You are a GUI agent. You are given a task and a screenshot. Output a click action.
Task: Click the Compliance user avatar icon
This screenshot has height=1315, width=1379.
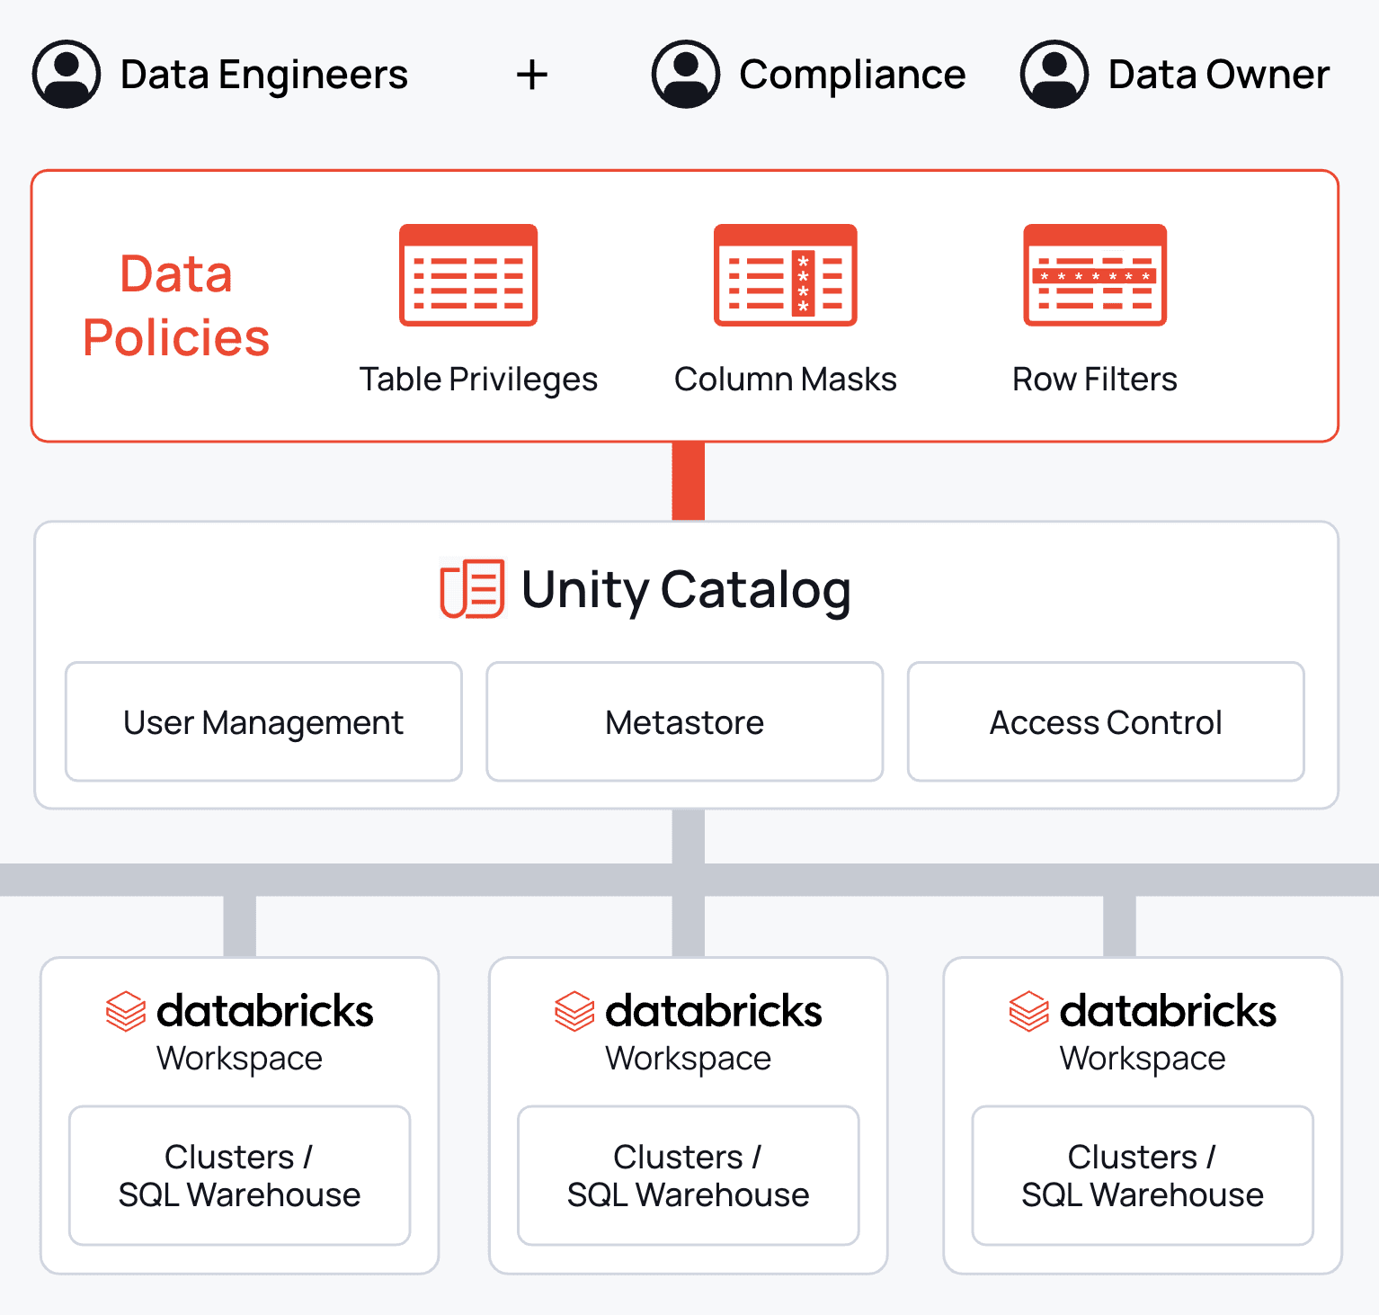coord(686,74)
